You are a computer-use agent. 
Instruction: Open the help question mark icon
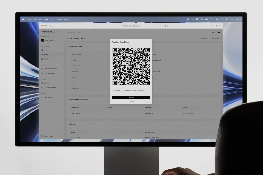point(219,32)
